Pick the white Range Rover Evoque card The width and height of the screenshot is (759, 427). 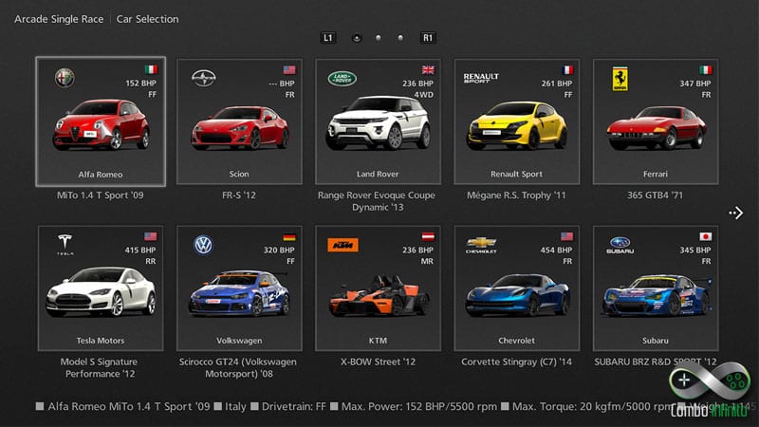point(378,121)
